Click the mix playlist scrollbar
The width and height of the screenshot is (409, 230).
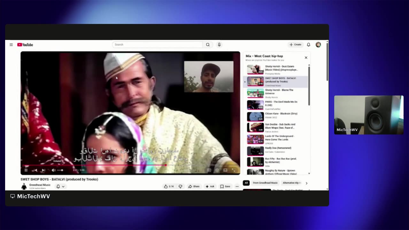[309, 86]
